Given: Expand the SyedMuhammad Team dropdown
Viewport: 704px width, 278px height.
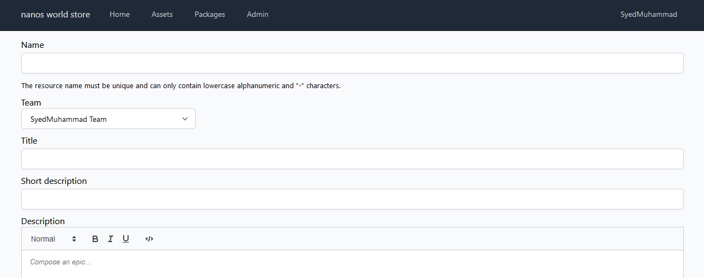Looking at the screenshot, I should coord(108,119).
